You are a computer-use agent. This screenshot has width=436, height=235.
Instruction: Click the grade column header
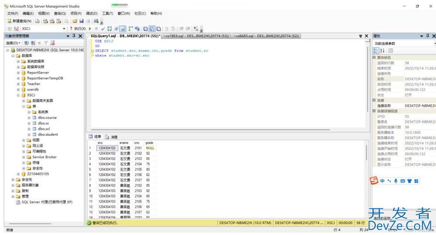click(150, 143)
